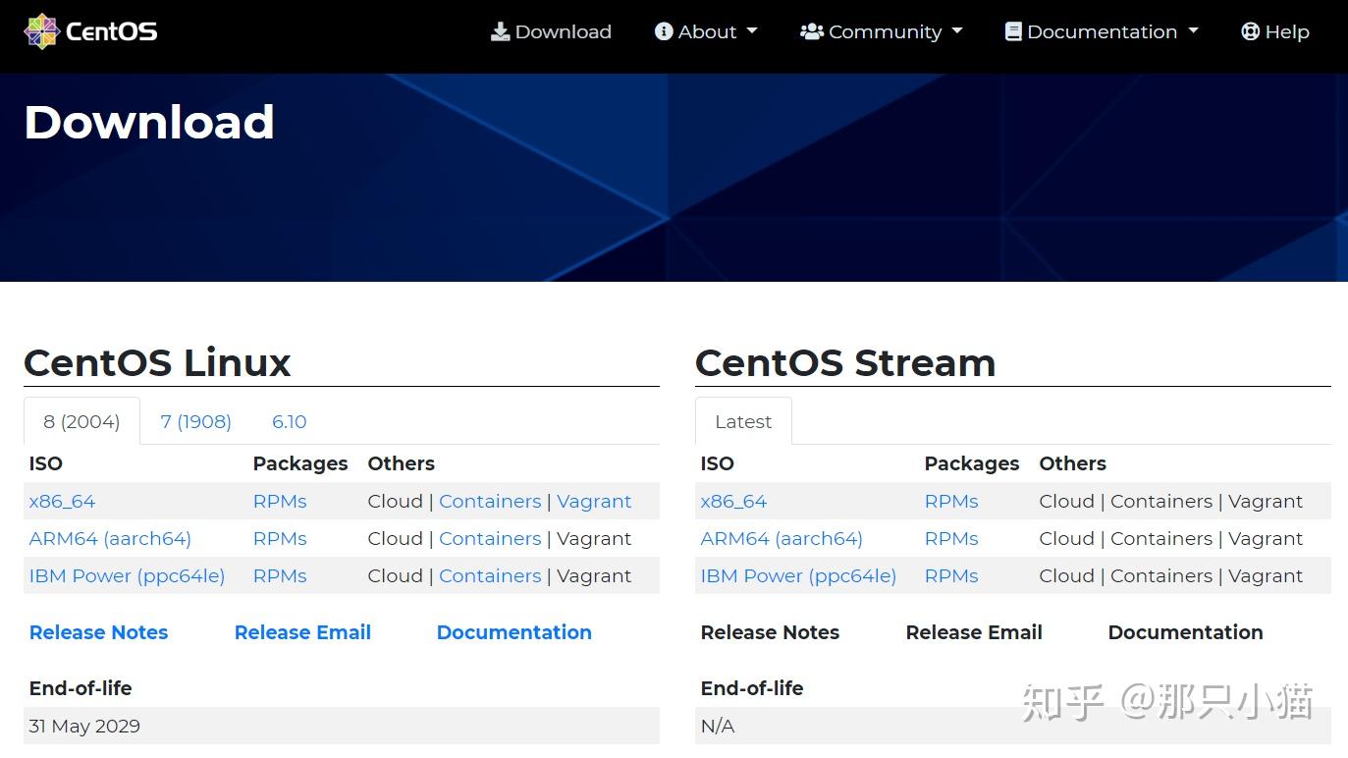Open x86_64 ISO link under CentOS Linux
The height and width of the screenshot is (758, 1348).
click(x=62, y=501)
